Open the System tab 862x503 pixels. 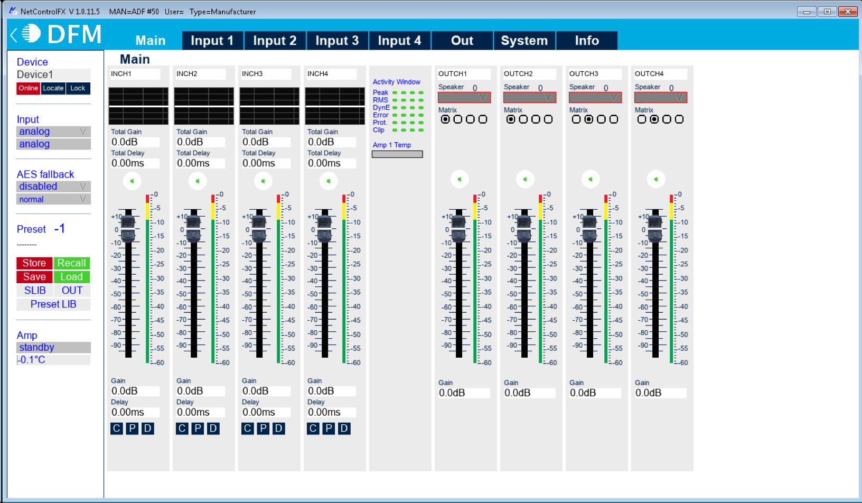coord(524,41)
